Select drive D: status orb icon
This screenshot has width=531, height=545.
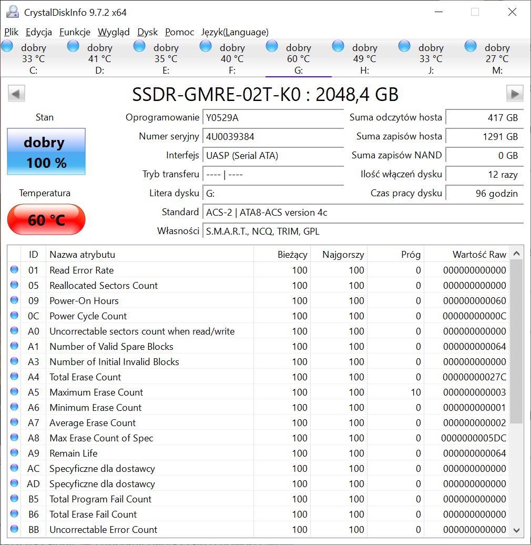73,46
